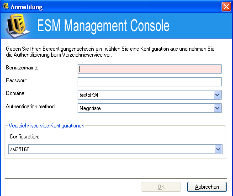The image size is (233, 196).
Task: Open the Domäne dropdown arrow
Action: pyautogui.click(x=217, y=95)
